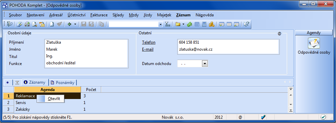
Task: Open the Soubor menu
Action: click(x=15, y=15)
